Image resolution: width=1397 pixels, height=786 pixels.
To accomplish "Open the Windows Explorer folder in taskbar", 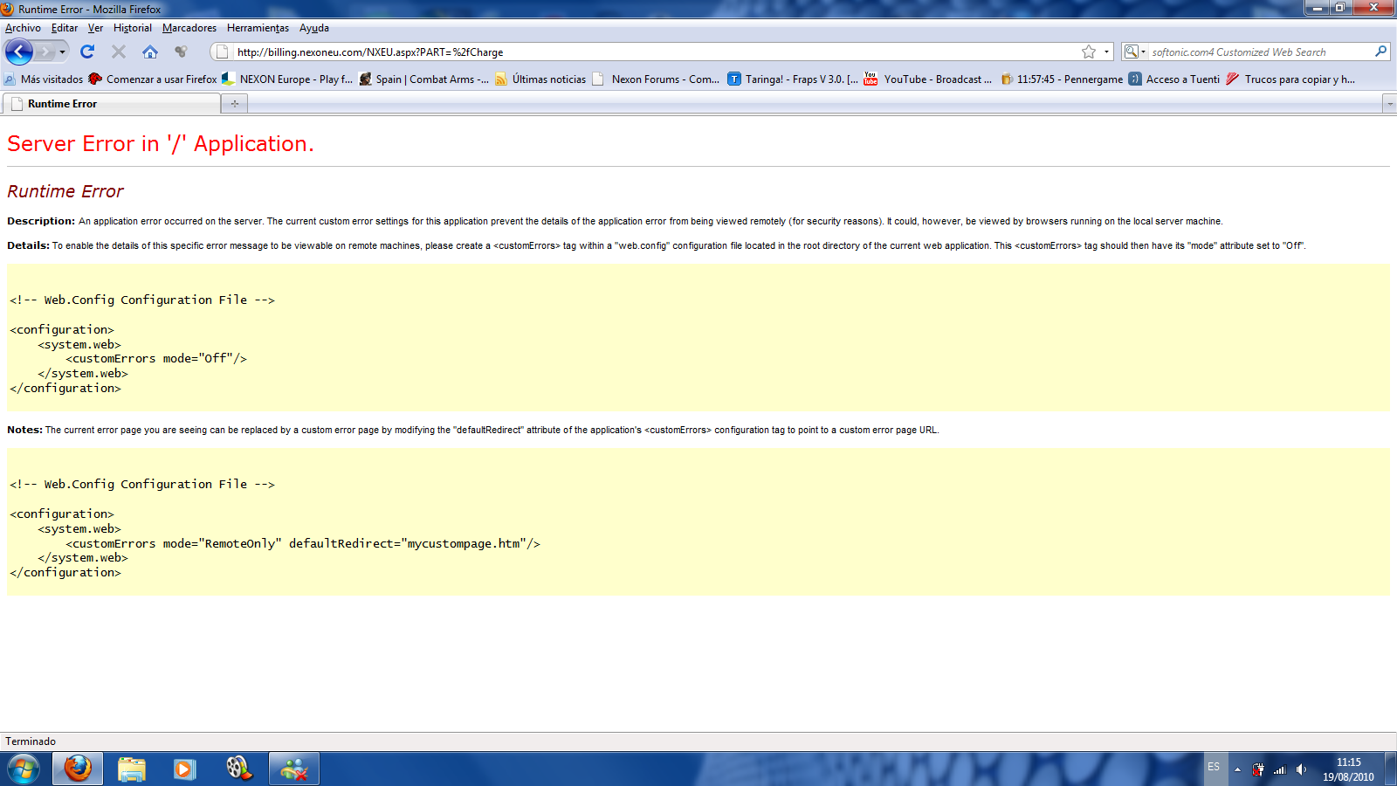I will pyautogui.click(x=132, y=769).
